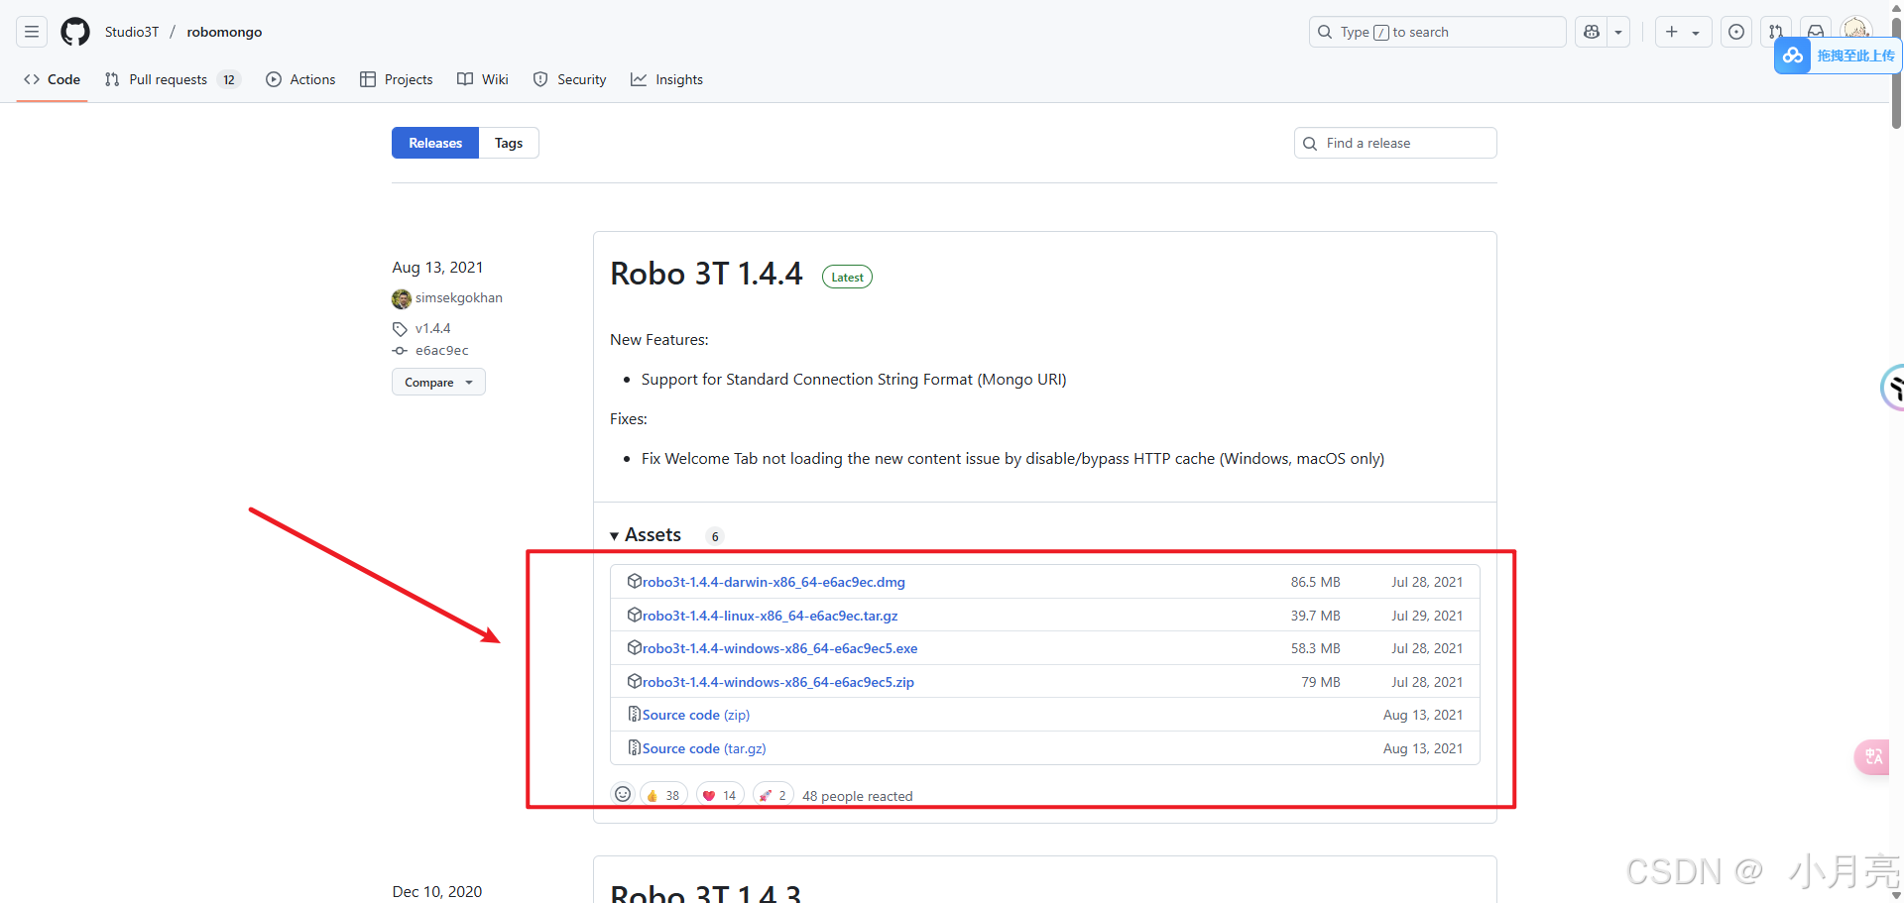Toggle the thumbs-up reaction with 38
This screenshot has height=903, width=1904.
(663, 795)
